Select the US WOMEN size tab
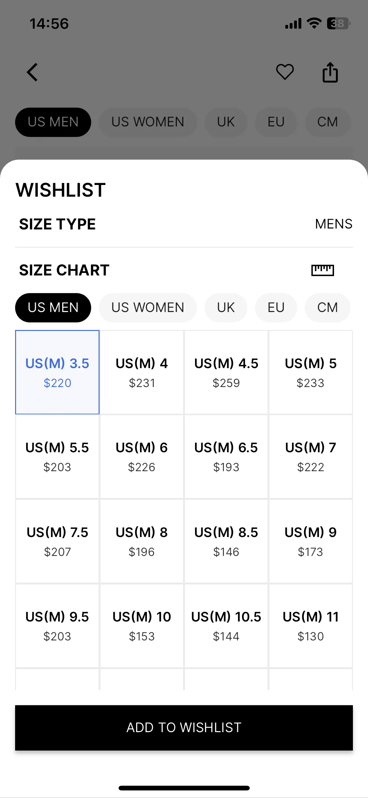This screenshot has height=798, width=368. (148, 308)
